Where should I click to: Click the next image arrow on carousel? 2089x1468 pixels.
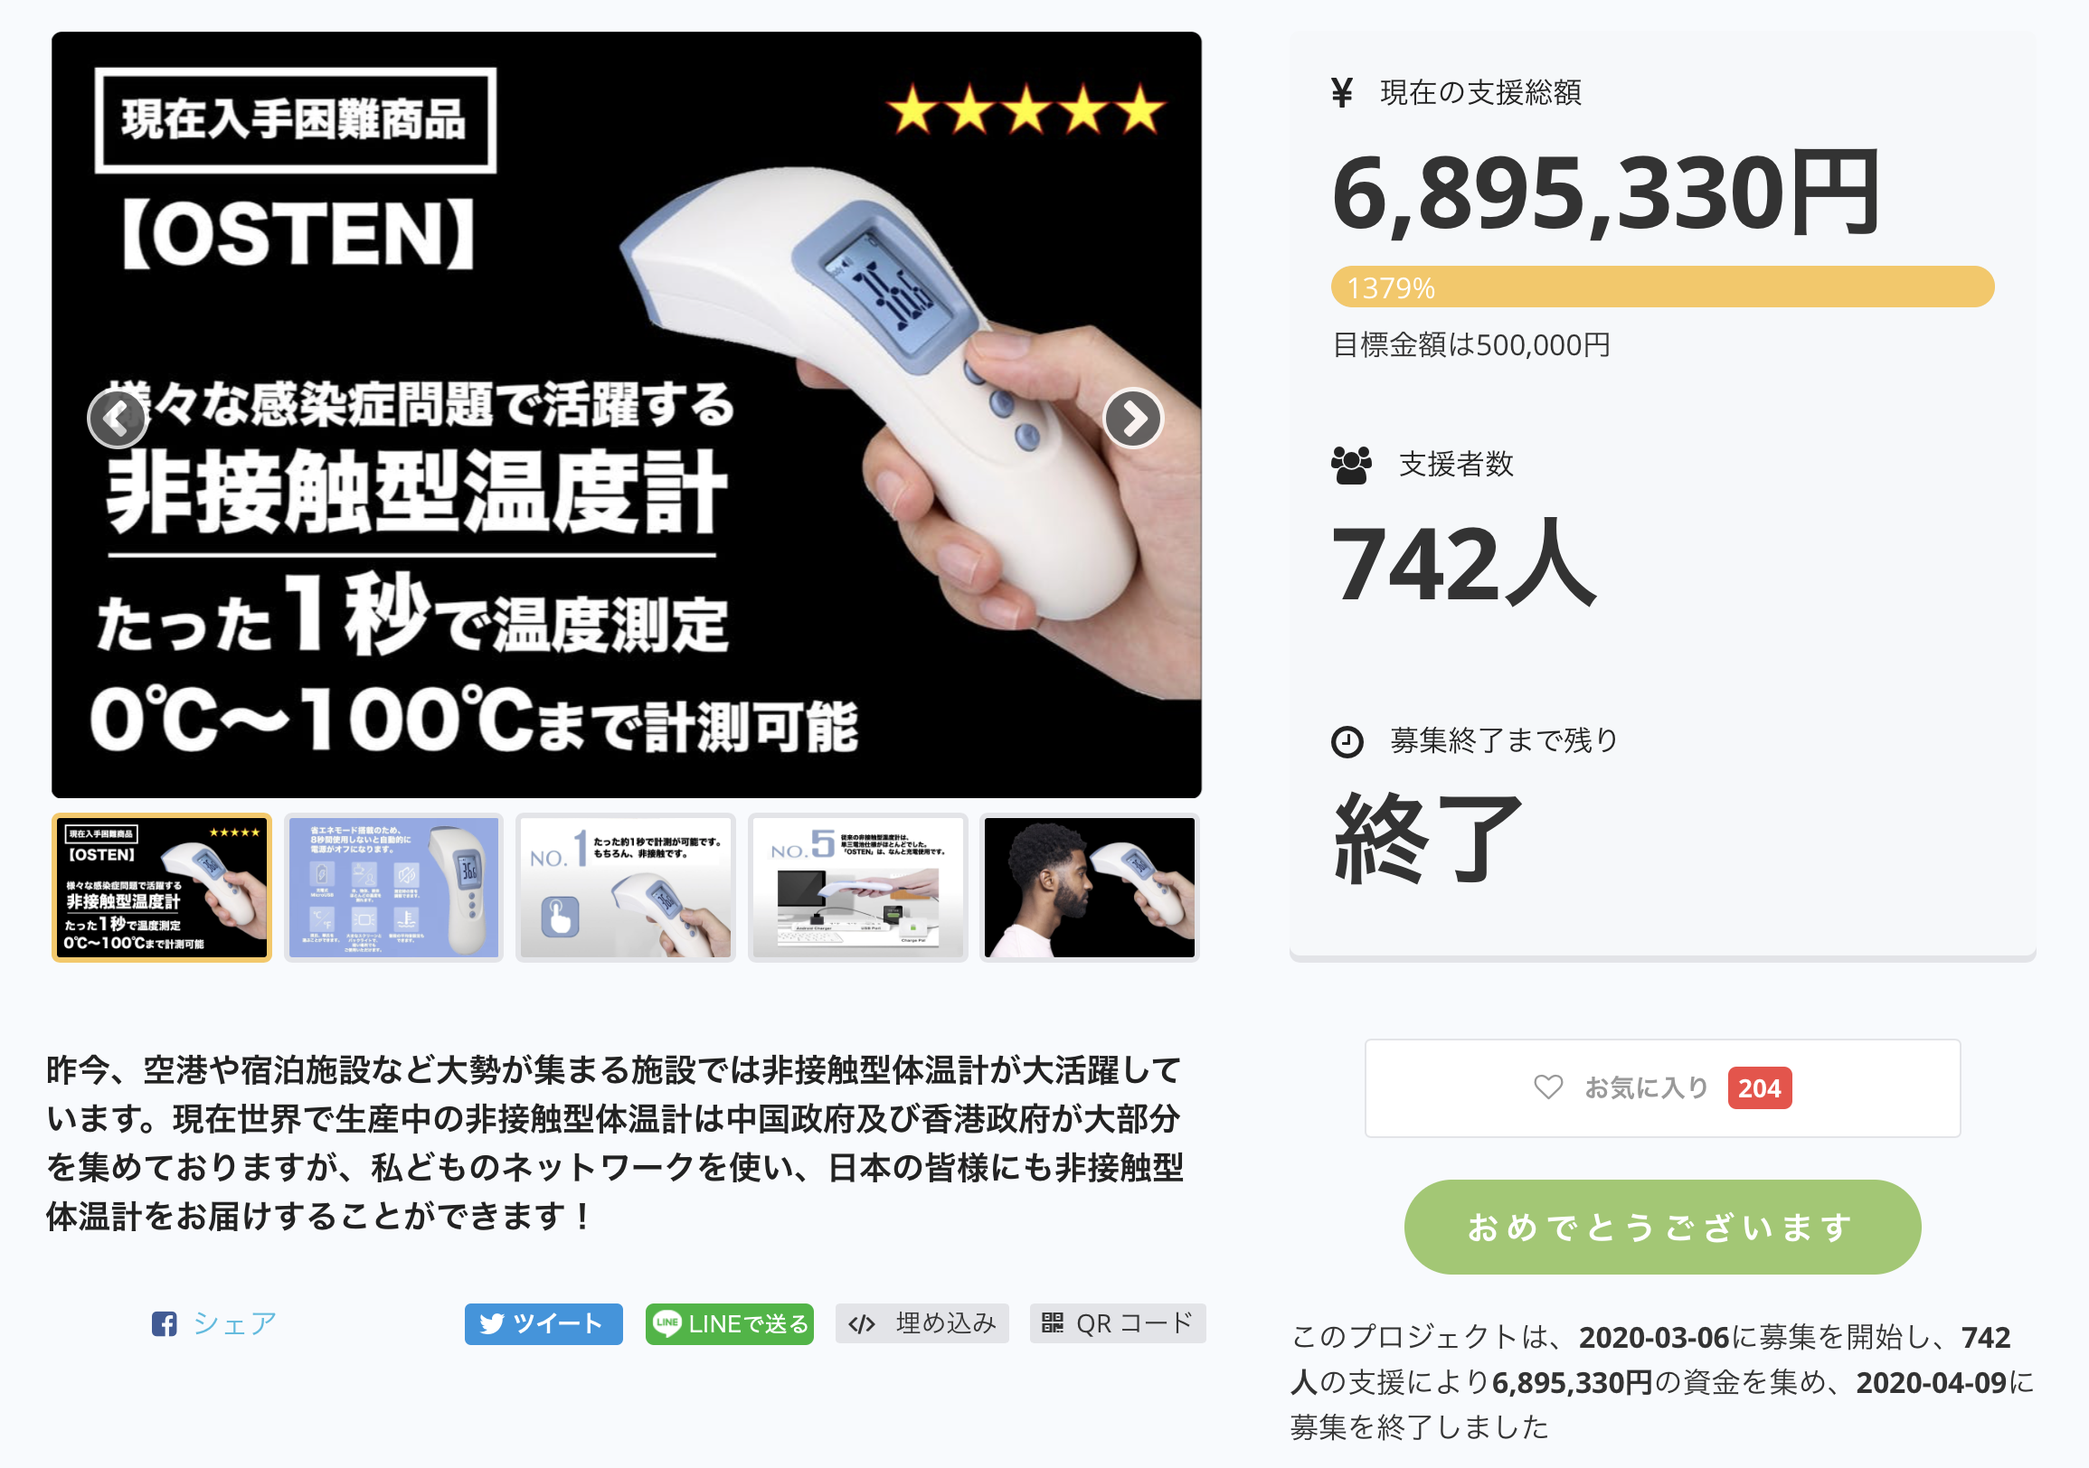1133,419
